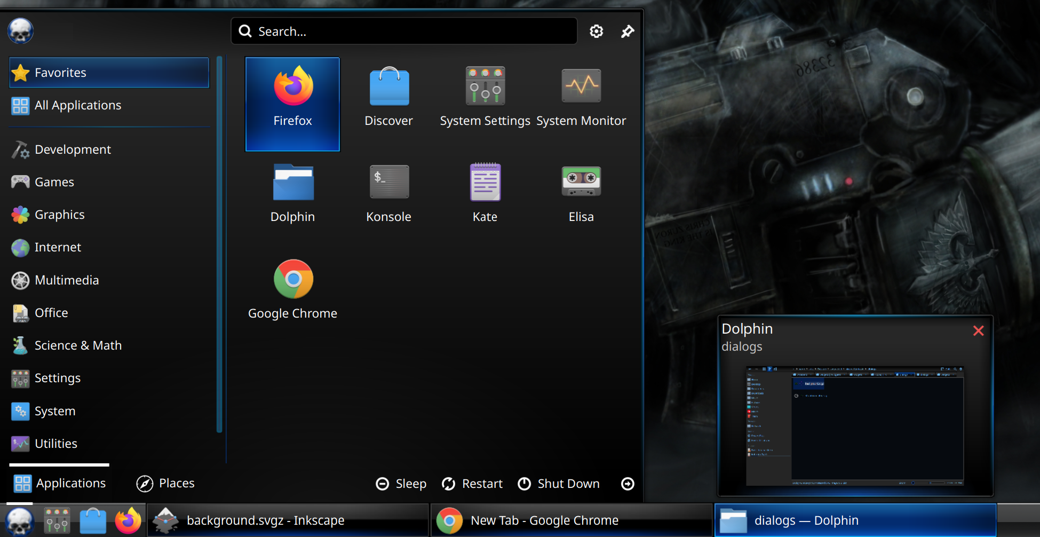Switch to background.svgz Inkscape window

tap(288, 520)
